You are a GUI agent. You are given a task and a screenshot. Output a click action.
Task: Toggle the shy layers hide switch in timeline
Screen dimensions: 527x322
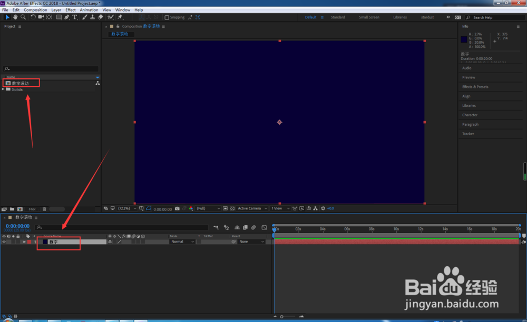point(237,227)
